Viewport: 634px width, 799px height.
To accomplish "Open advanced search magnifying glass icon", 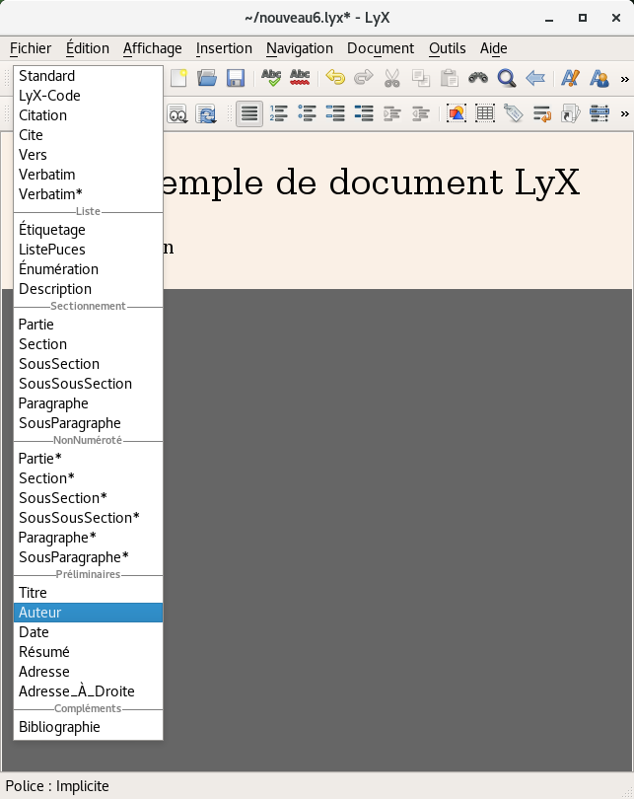I will (507, 78).
